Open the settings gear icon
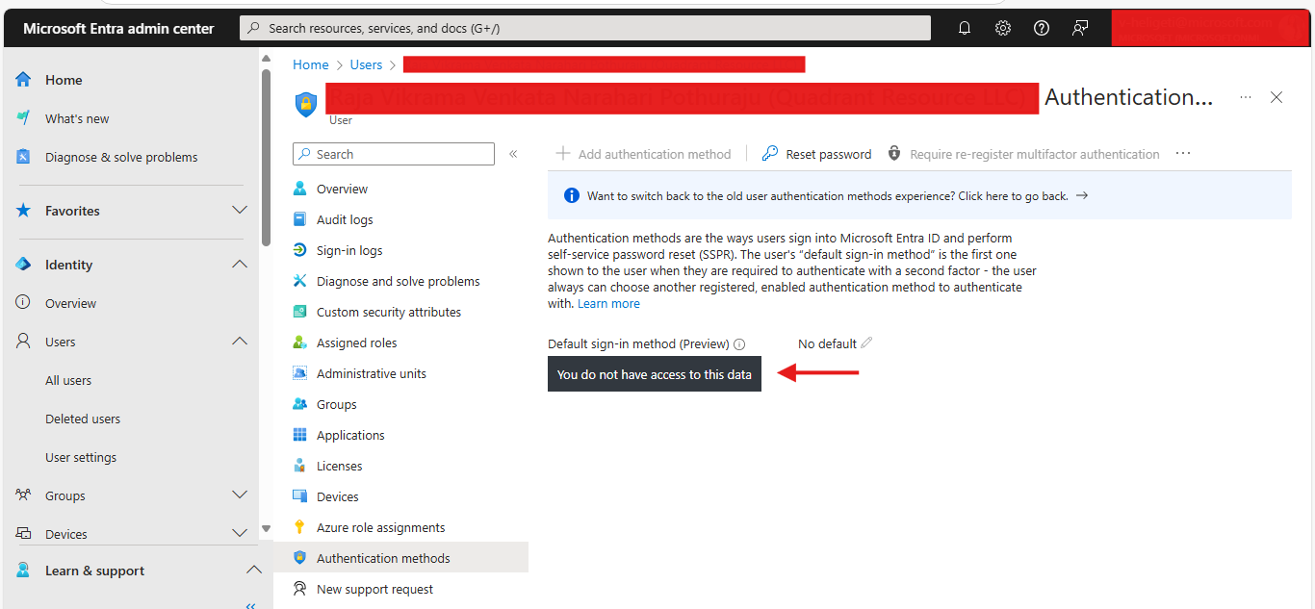 pyautogui.click(x=1002, y=28)
